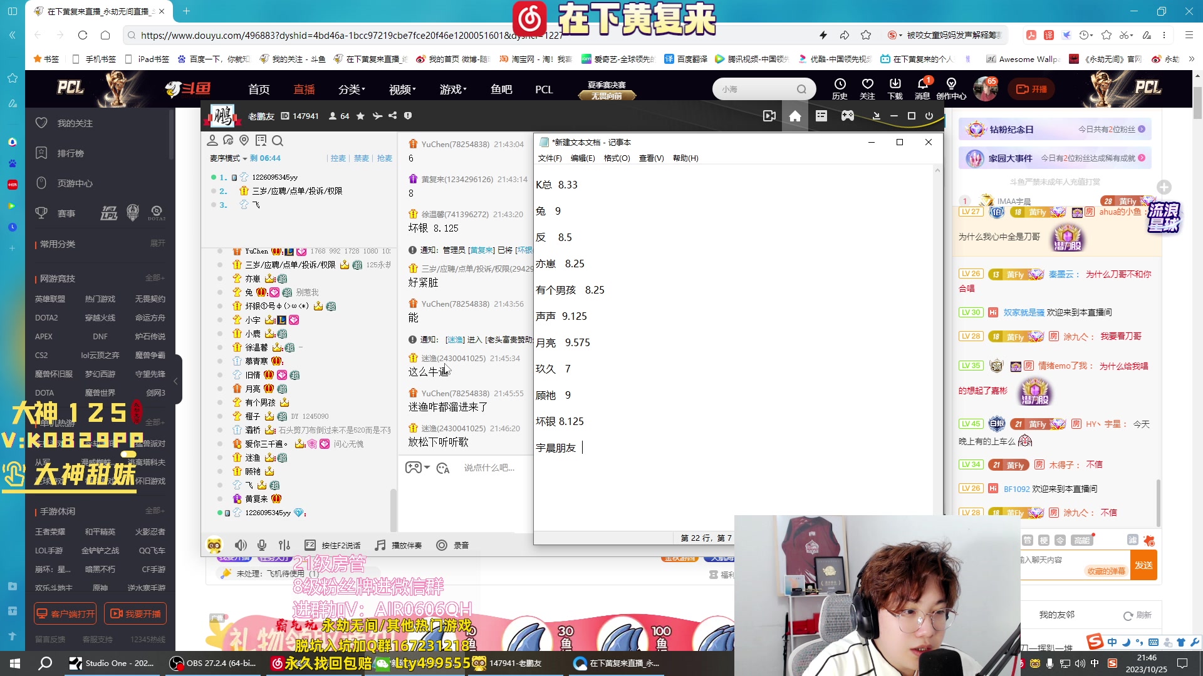Click the gamepad icon in YY title bar
Image resolution: width=1203 pixels, height=676 pixels.
click(x=848, y=116)
